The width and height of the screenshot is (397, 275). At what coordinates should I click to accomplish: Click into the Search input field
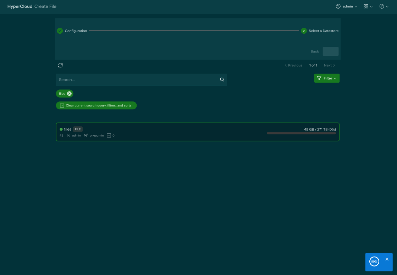pos(137,80)
